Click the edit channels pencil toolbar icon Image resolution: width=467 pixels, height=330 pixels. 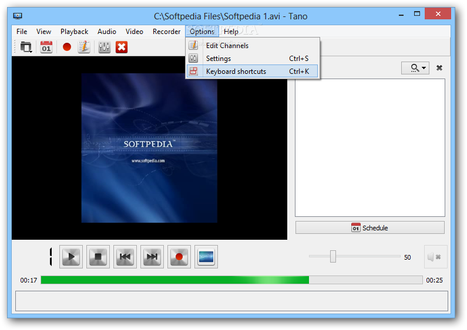[84, 47]
